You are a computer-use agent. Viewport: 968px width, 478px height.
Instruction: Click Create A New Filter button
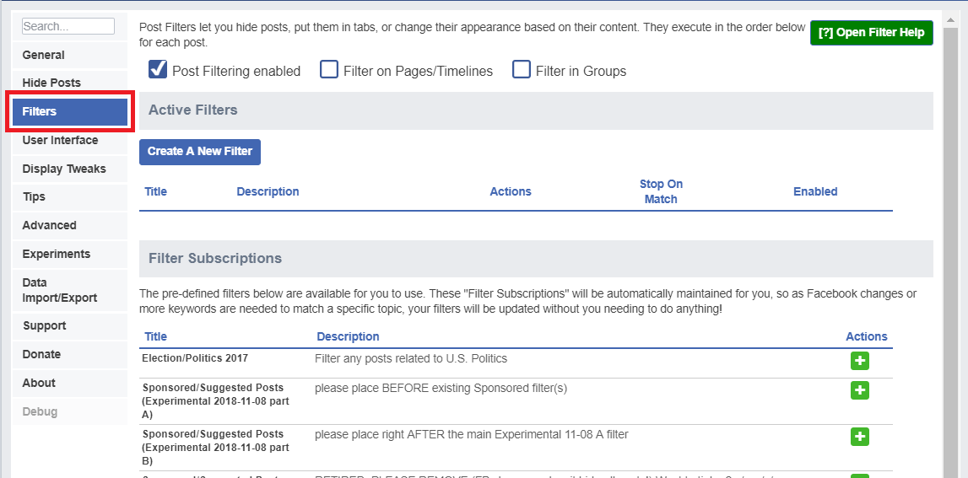[200, 152]
